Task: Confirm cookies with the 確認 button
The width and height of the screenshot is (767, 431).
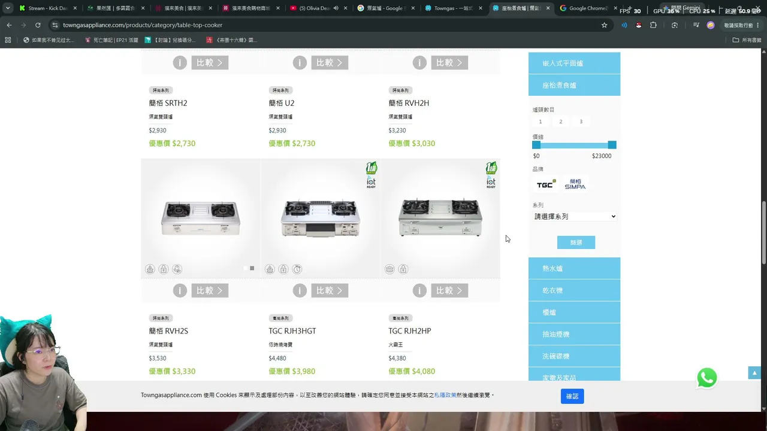Action: tap(572, 396)
